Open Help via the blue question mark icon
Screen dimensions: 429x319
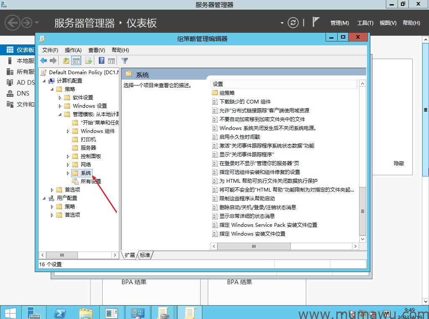[101, 61]
